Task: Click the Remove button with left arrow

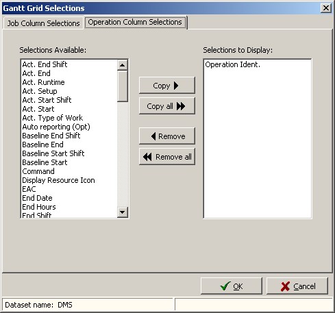Action: (x=167, y=136)
